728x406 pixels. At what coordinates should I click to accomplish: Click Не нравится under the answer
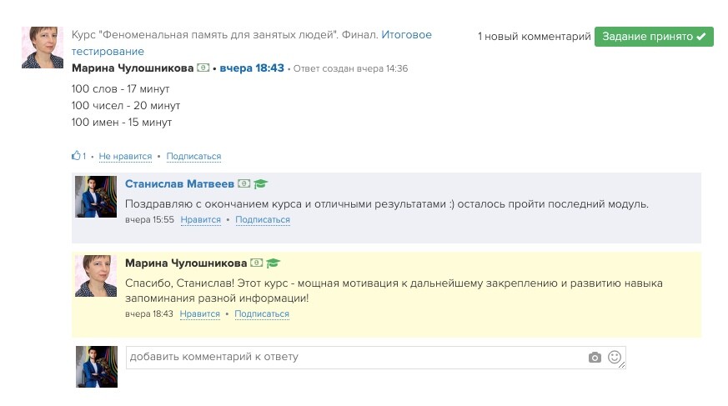point(125,157)
